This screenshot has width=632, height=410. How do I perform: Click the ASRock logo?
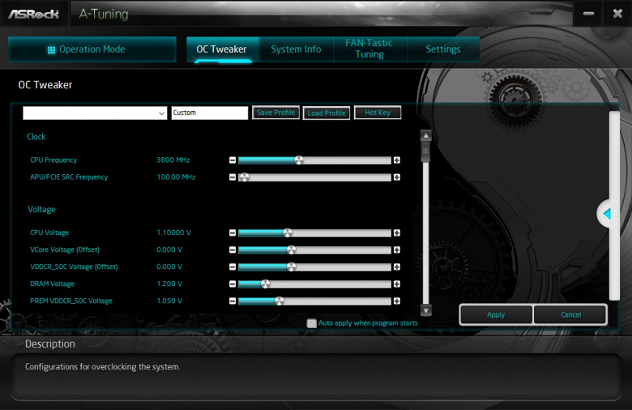tap(34, 15)
